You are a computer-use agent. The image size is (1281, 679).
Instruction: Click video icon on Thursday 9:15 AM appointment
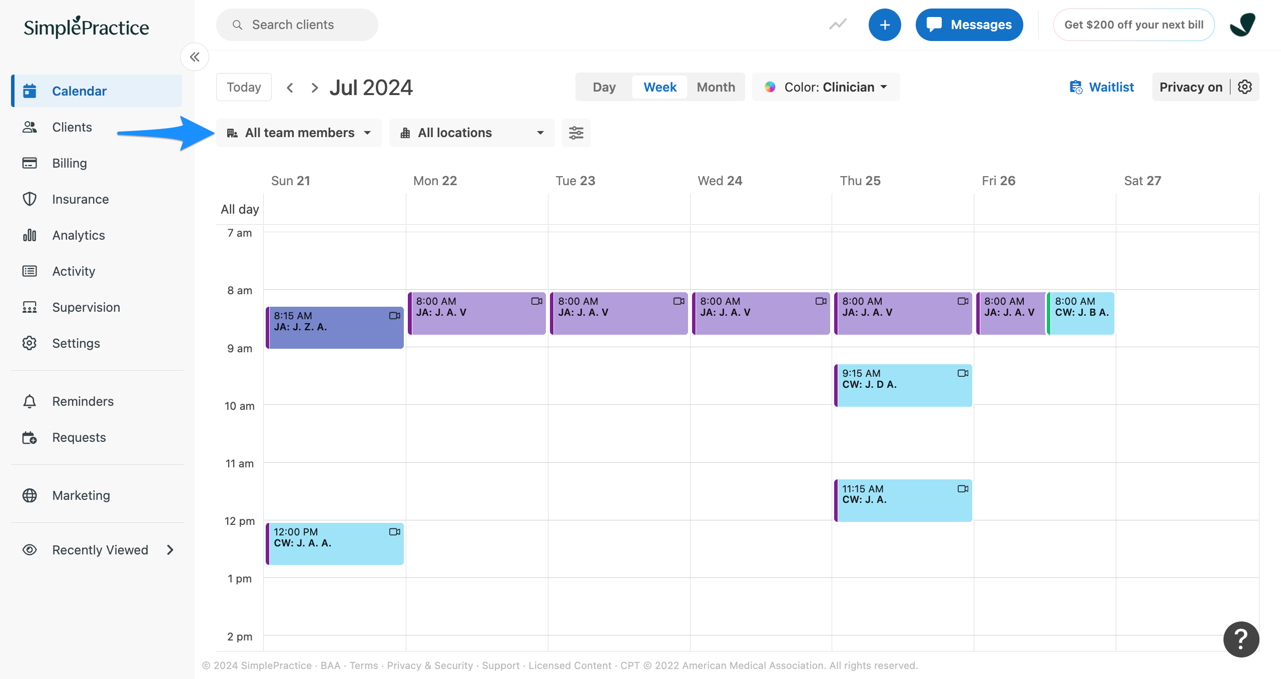pyautogui.click(x=963, y=373)
